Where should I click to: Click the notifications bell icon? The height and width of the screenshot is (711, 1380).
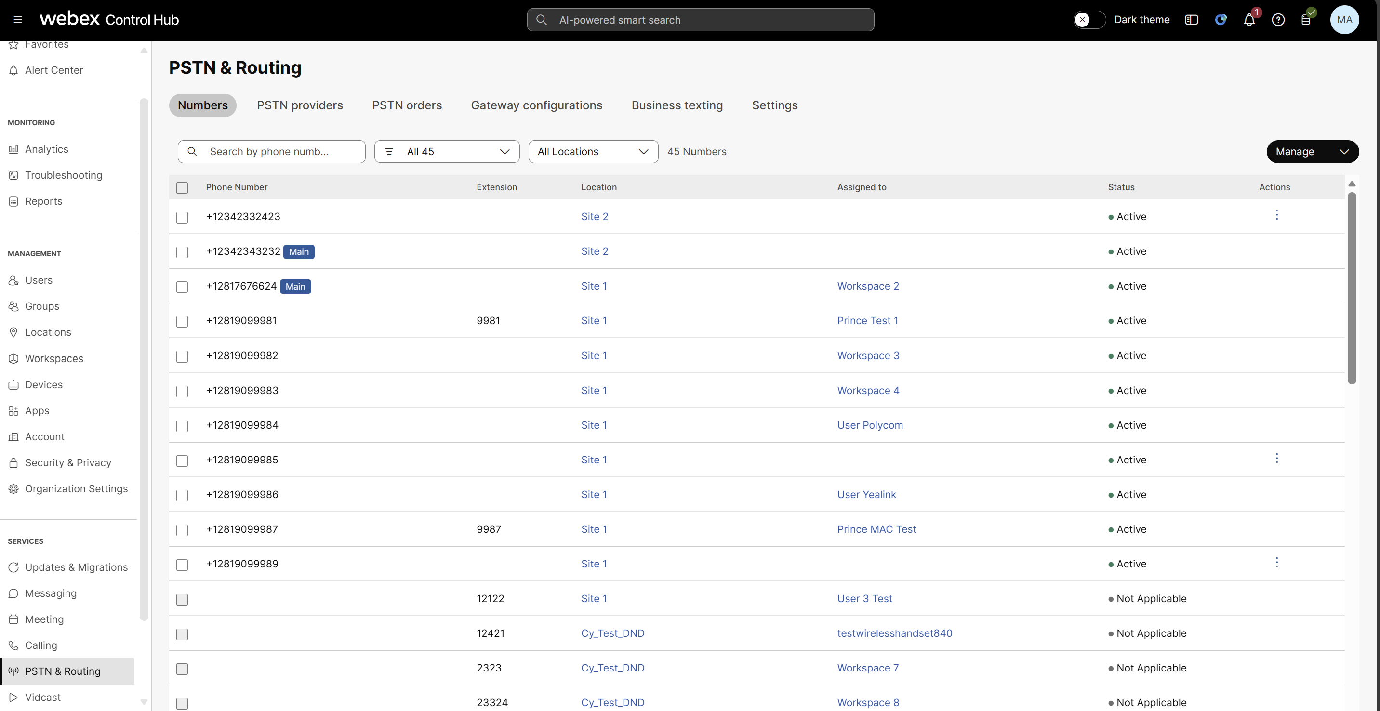coord(1249,20)
